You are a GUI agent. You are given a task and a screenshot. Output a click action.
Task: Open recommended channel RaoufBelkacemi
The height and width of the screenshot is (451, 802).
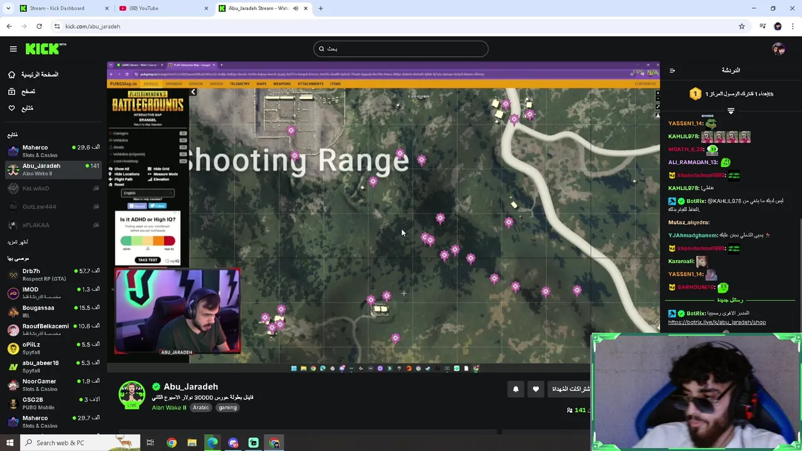[x=53, y=329]
